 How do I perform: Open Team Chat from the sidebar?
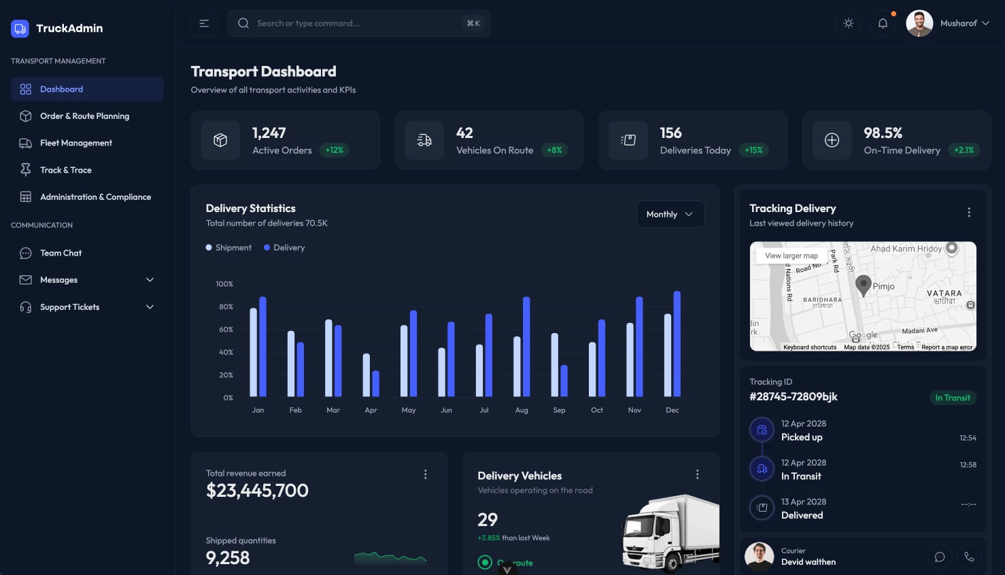61,253
